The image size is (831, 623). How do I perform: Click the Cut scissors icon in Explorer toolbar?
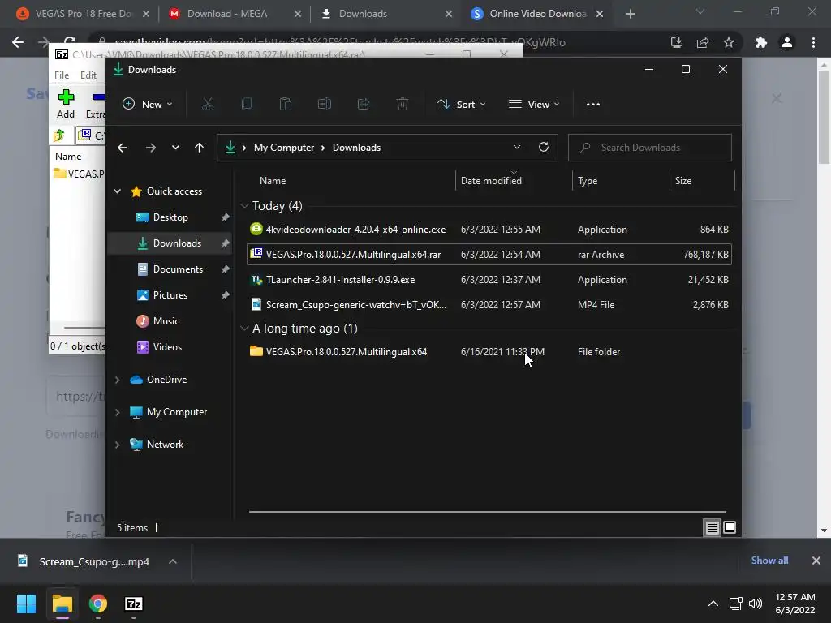pyautogui.click(x=207, y=105)
